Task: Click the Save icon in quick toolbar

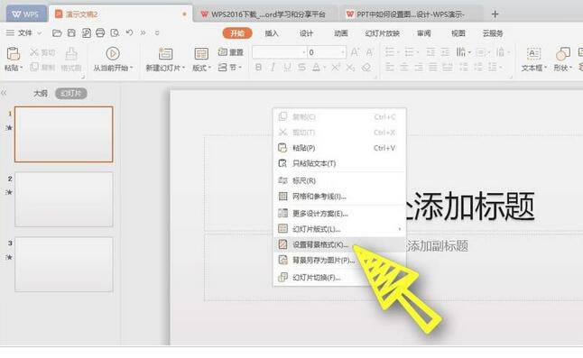Action: pyautogui.click(x=71, y=33)
